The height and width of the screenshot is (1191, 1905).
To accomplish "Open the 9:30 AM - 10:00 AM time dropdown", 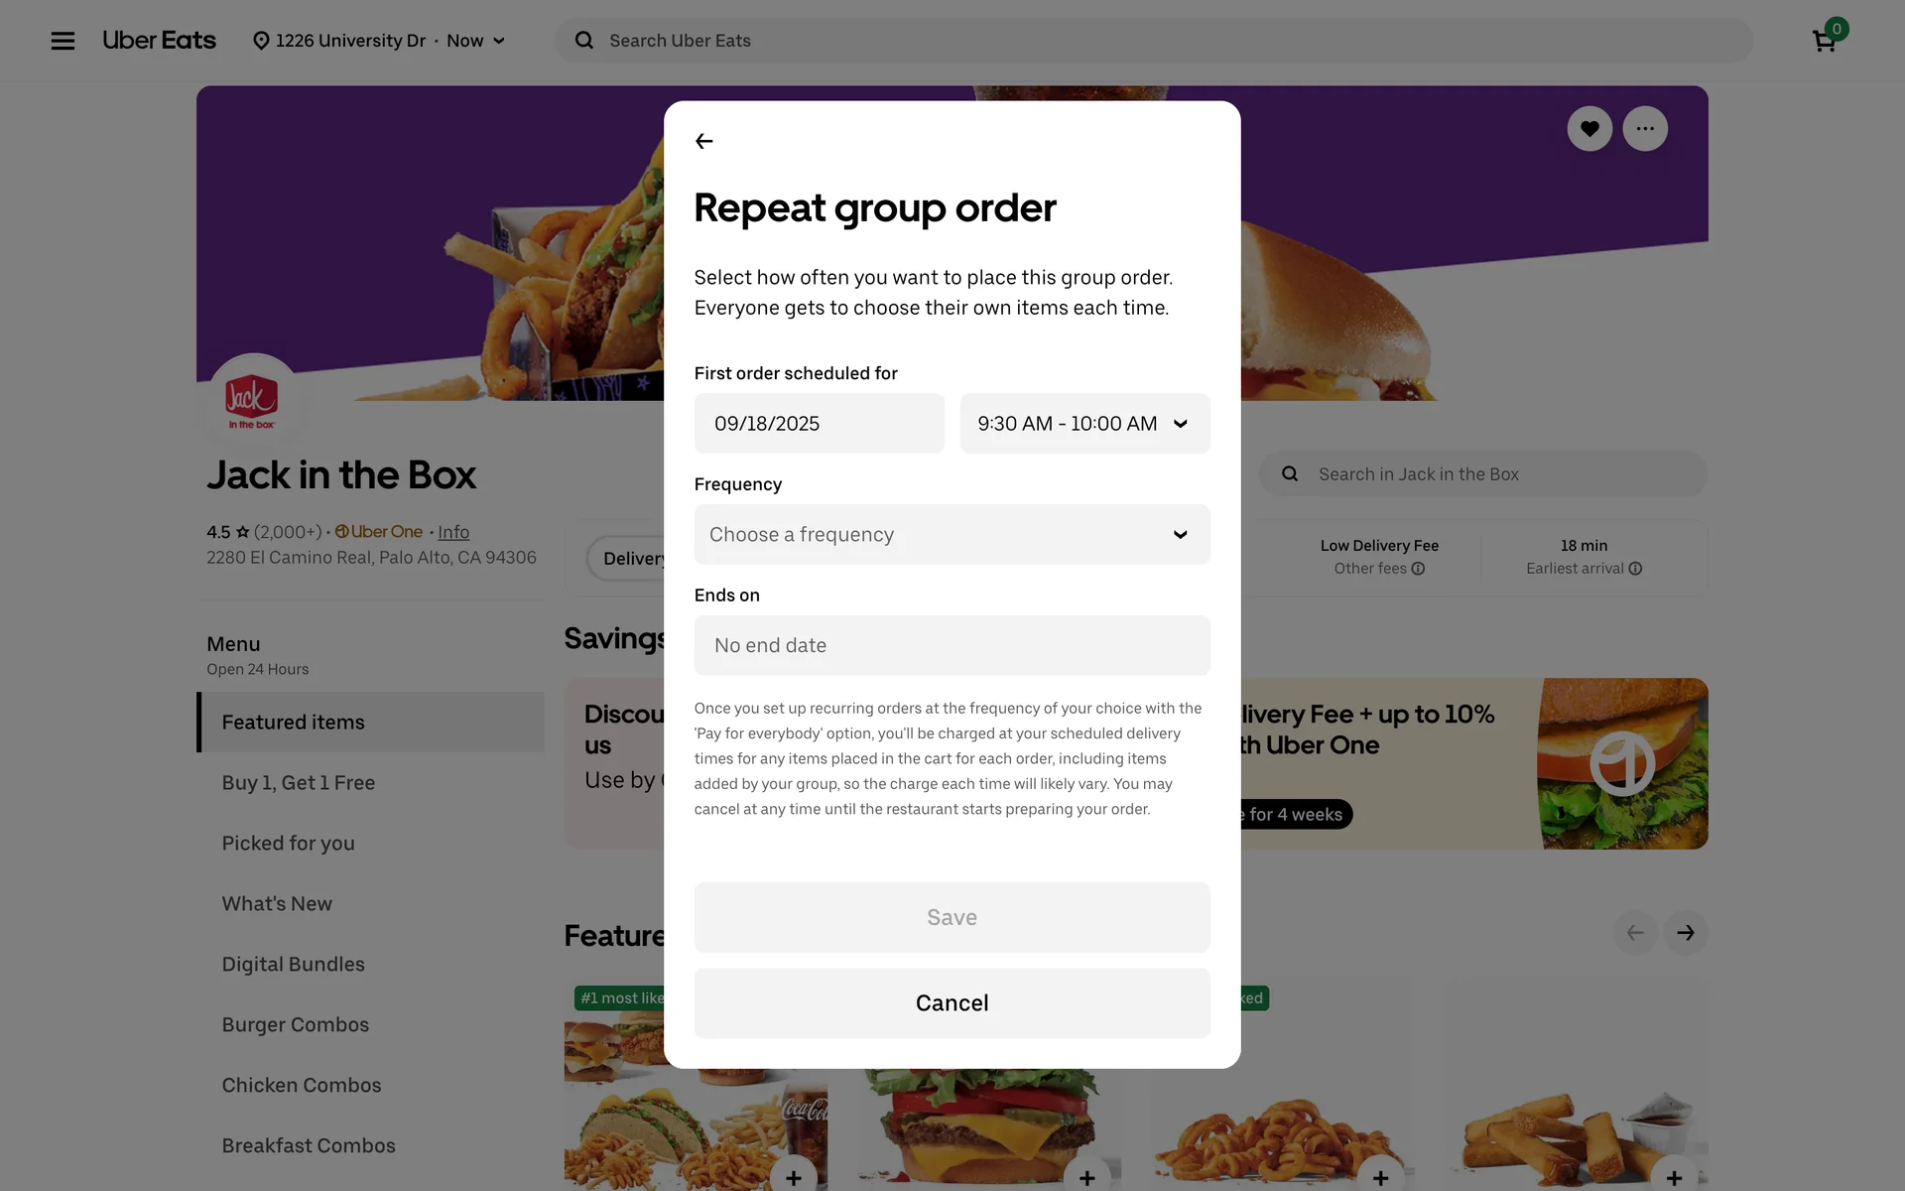I will (1084, 424).
